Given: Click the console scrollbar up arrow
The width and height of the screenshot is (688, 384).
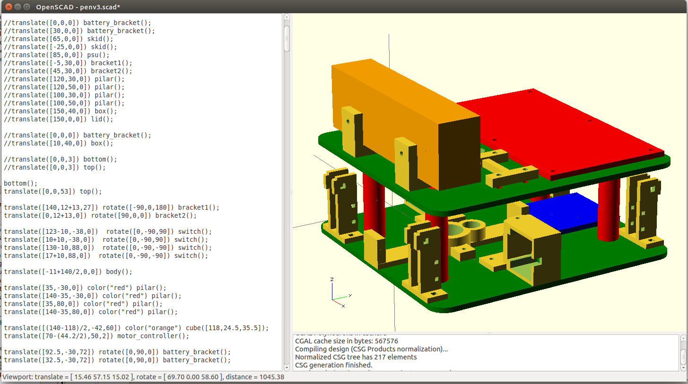Looking at the screenshot, I should [x=683, y=338].
